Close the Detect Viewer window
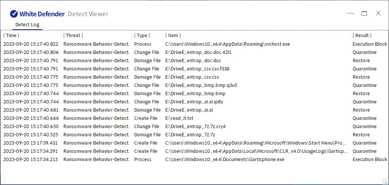The image size is (389, 185). 378,13
